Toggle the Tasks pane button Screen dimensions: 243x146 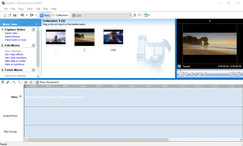[45, 15]
